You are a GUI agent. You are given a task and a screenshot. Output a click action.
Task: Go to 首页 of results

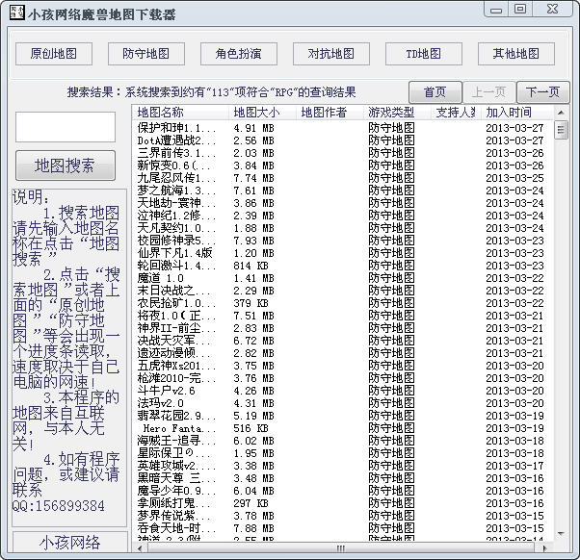pos(435,92)
